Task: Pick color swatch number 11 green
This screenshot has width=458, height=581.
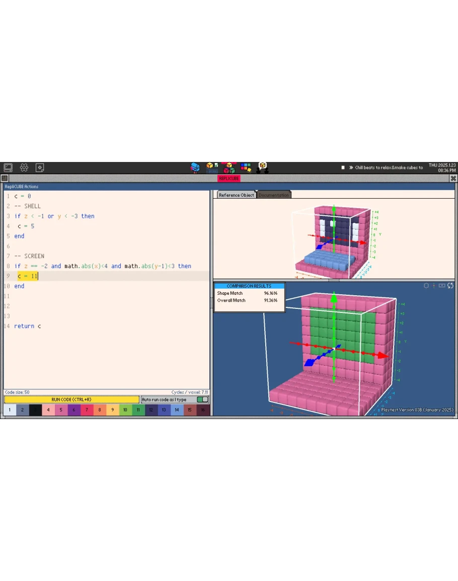Action: tap(138, 410)
